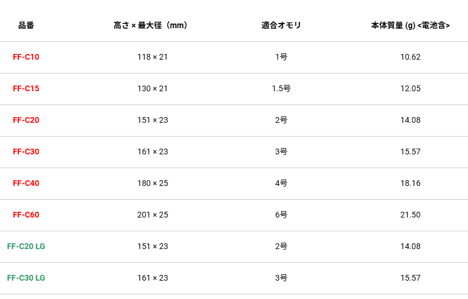
Task: Open the FF-C40 product link
Action: (x=26, y=184)
